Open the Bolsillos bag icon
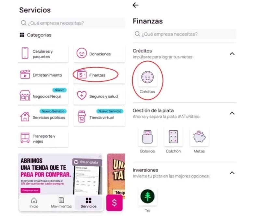260x220 pixels. coord(148,137)
